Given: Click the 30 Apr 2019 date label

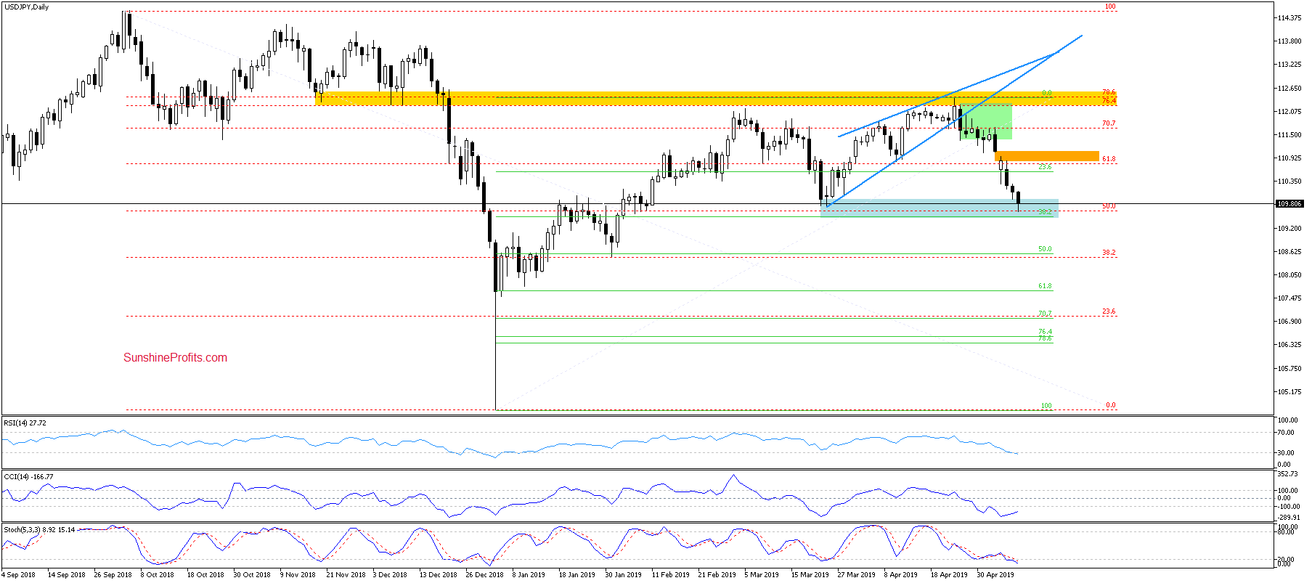Looking at the screenshot, I should (995, 575).
